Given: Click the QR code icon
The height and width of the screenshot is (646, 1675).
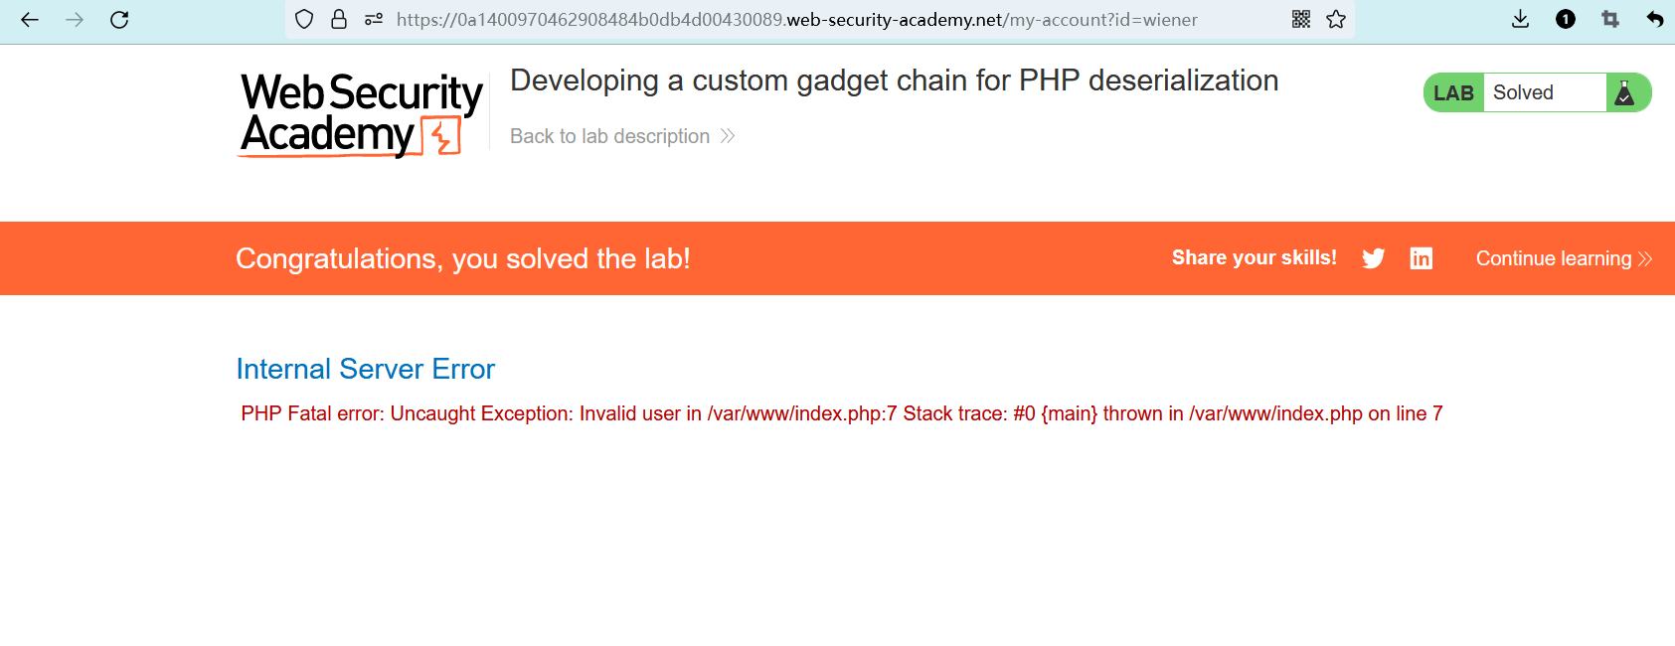Looking at the screenshot, I should [1301, 20].
